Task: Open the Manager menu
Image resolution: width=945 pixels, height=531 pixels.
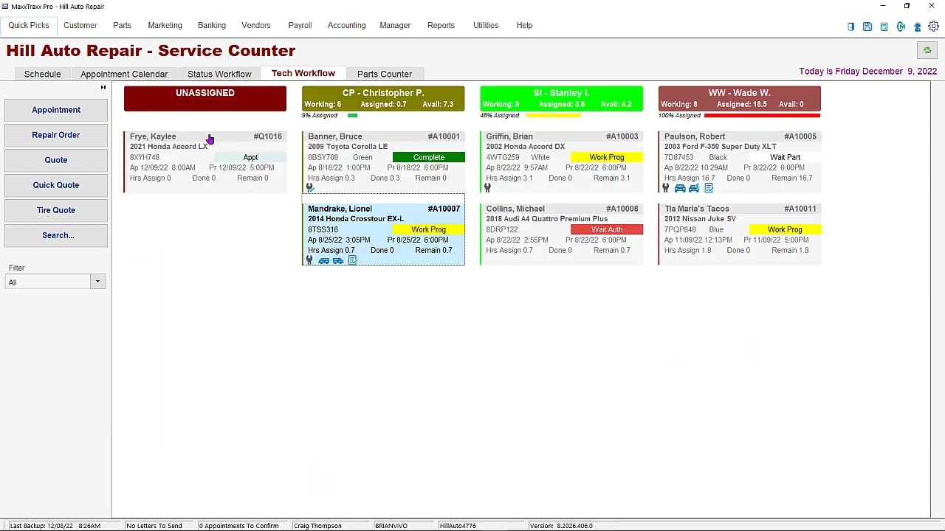Action: 395,25
